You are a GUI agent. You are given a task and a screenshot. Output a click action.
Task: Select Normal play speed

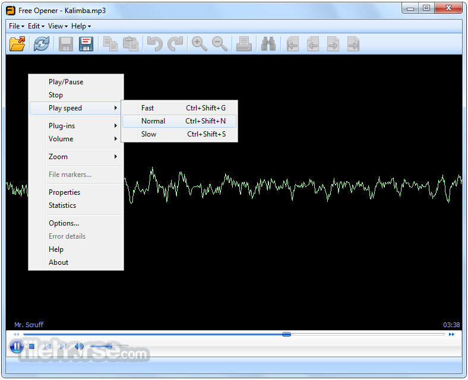(179, 121)
